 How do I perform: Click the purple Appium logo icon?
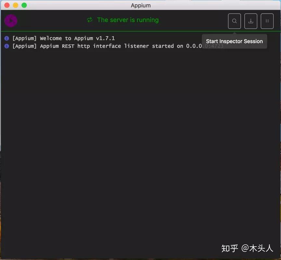coord(11,20)
